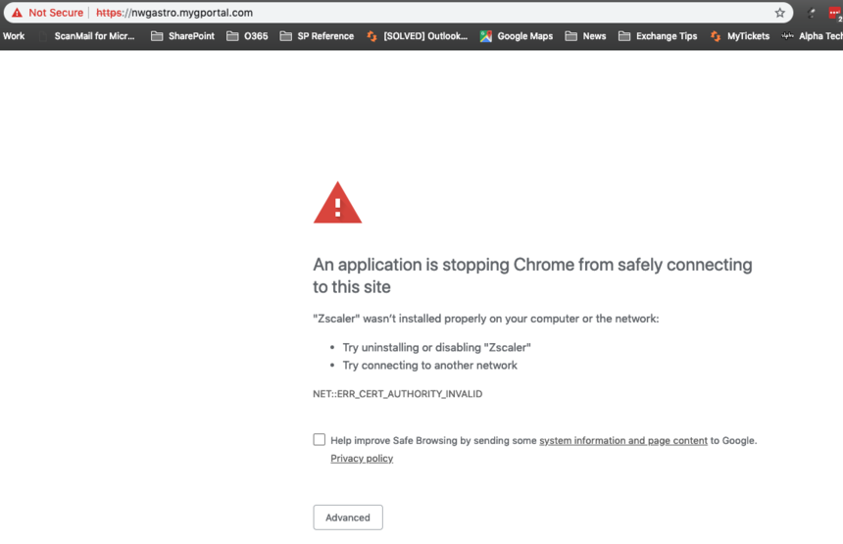Open the SharePoint bookmark folder
The width and height of the screenshot is (843, 544).
[x=182, y=36]
